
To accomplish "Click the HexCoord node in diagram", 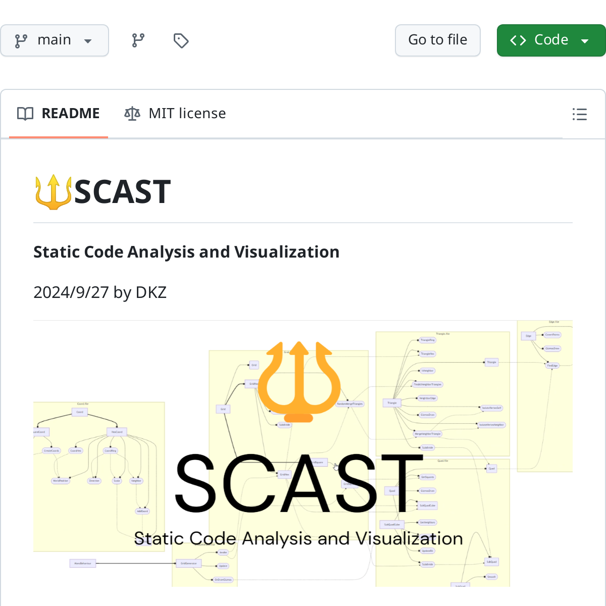I will click(117, 432).
